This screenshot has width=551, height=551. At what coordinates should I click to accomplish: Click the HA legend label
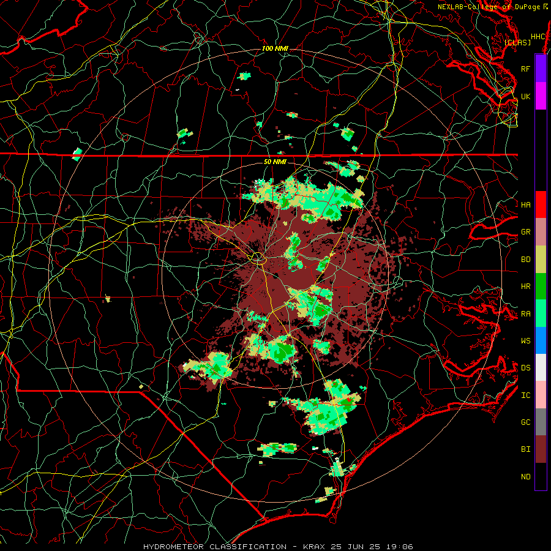pyautogui.click(x=525, y=204)
